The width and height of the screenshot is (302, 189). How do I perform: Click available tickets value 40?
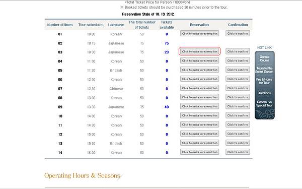pyautogui.click(x=167, y=107)
